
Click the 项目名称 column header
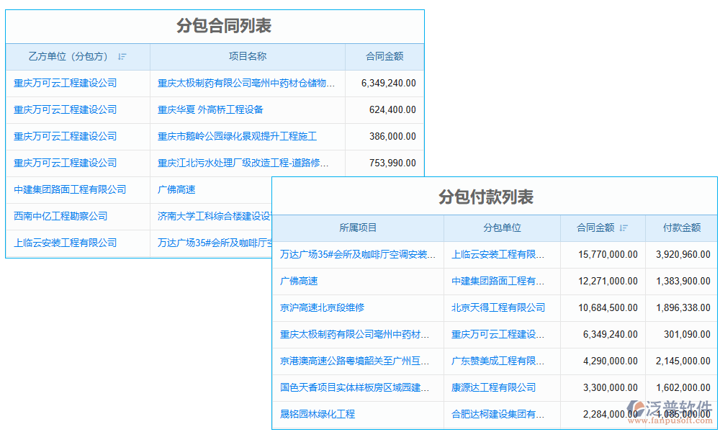tap(247, 56)
